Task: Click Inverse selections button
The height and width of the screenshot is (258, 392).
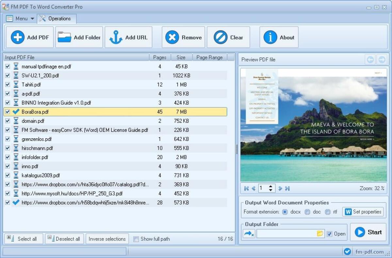Action: (107, 239)
